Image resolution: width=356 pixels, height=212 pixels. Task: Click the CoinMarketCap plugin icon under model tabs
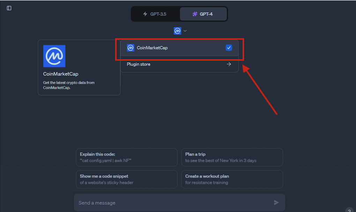[177, 31]
